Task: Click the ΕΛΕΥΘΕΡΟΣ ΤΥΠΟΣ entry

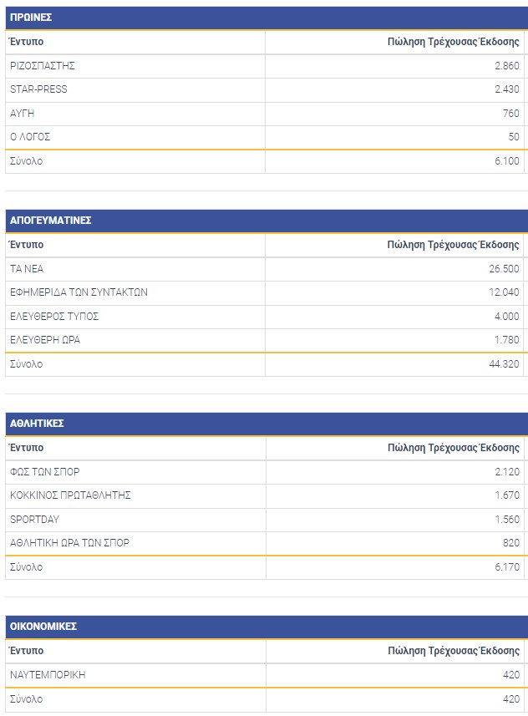Action: (x=54, y=317)
